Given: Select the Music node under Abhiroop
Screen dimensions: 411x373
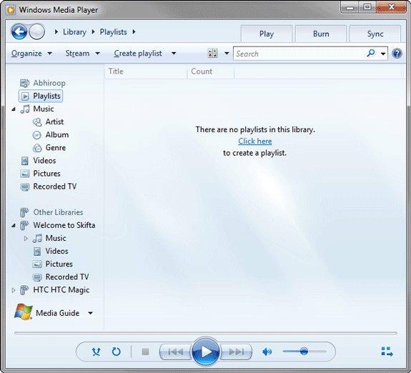Looking at the screenshot, I should [44, 109].
